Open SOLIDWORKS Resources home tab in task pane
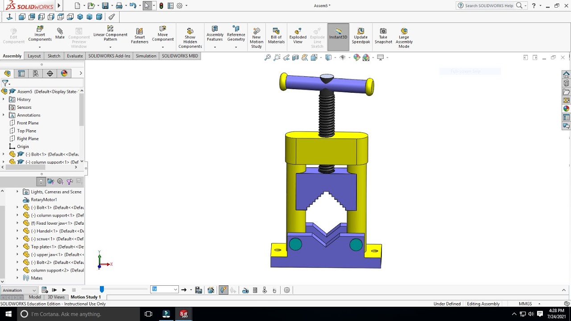The image size is (571, 321). tap(566, 74)
